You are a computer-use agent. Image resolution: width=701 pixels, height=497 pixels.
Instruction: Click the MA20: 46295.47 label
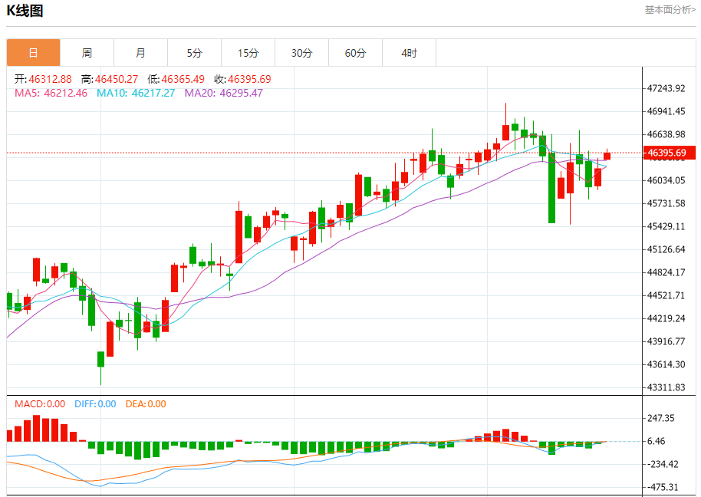223,93
